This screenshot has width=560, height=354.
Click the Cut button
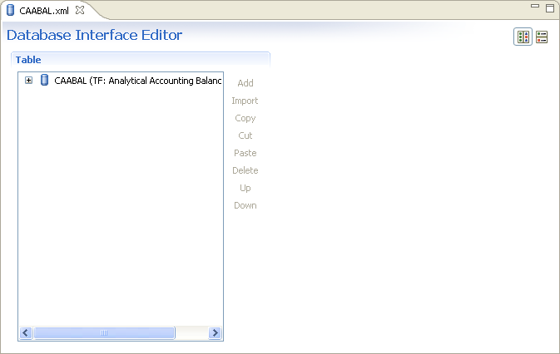[x=245, y=135]
